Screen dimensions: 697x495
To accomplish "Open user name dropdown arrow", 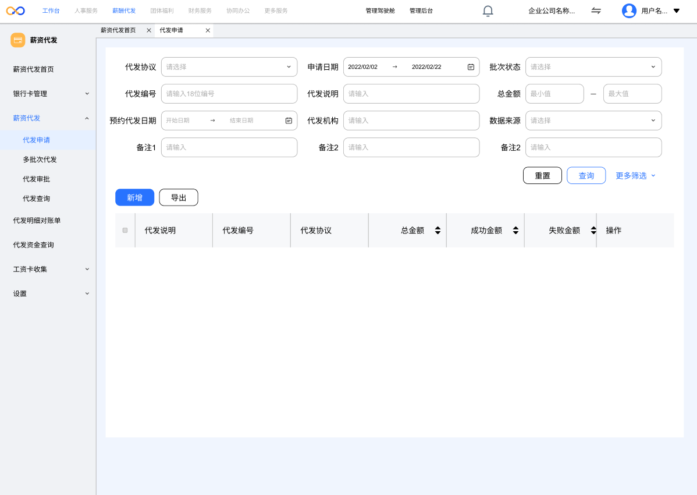I will click(x=677, y=10).
